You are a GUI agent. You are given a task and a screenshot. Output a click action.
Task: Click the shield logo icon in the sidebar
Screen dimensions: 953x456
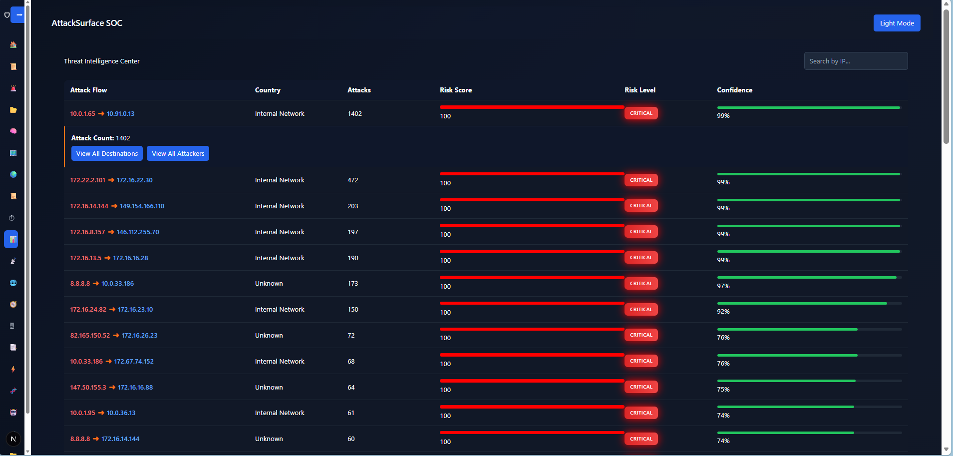click(x=6, y=15)
